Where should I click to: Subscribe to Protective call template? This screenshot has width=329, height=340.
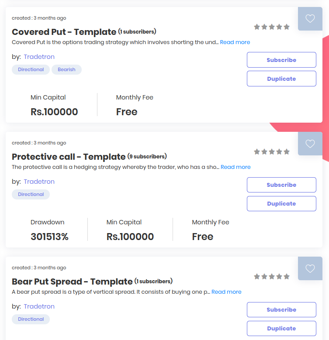point(281,185)
